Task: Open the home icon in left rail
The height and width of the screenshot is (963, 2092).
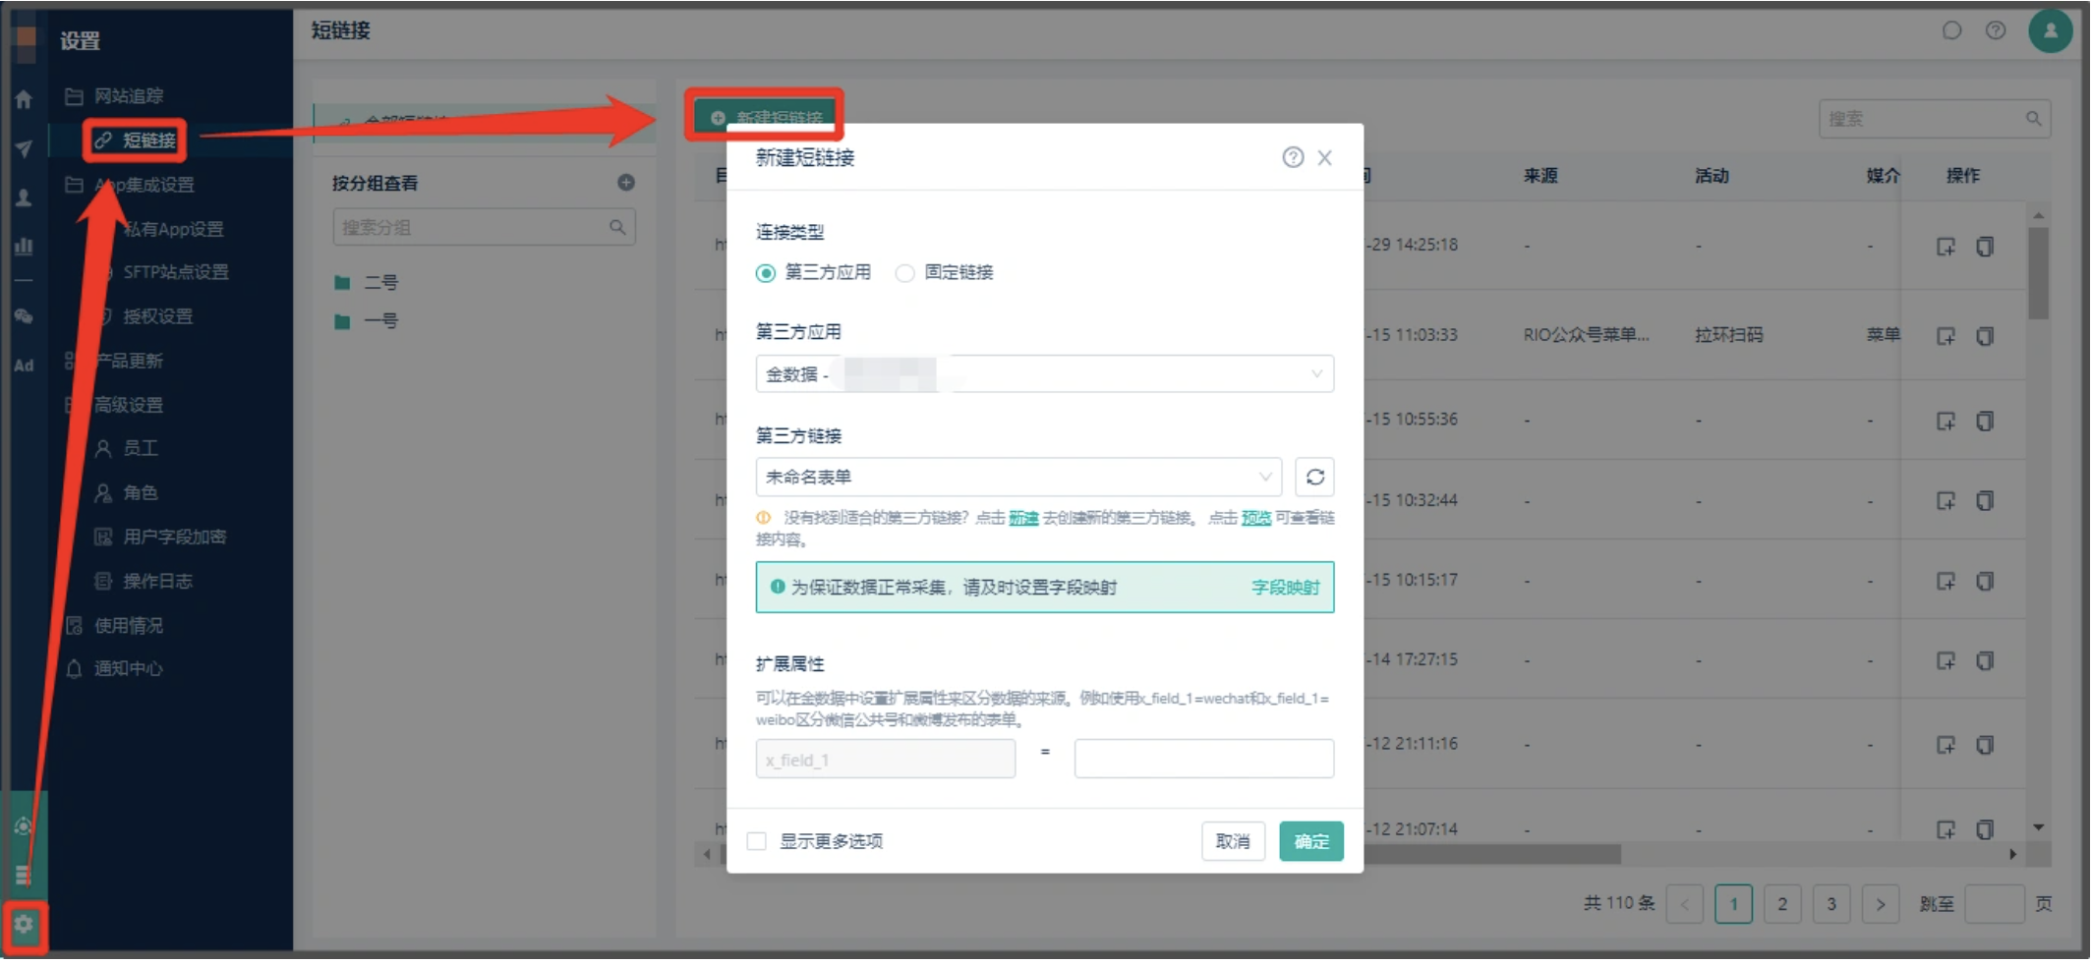Action: coord(24,99)
